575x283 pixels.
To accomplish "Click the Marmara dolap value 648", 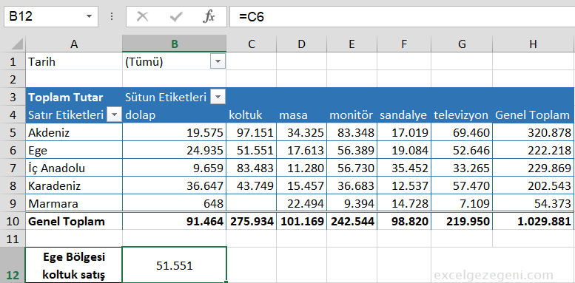I will (175, 203).
